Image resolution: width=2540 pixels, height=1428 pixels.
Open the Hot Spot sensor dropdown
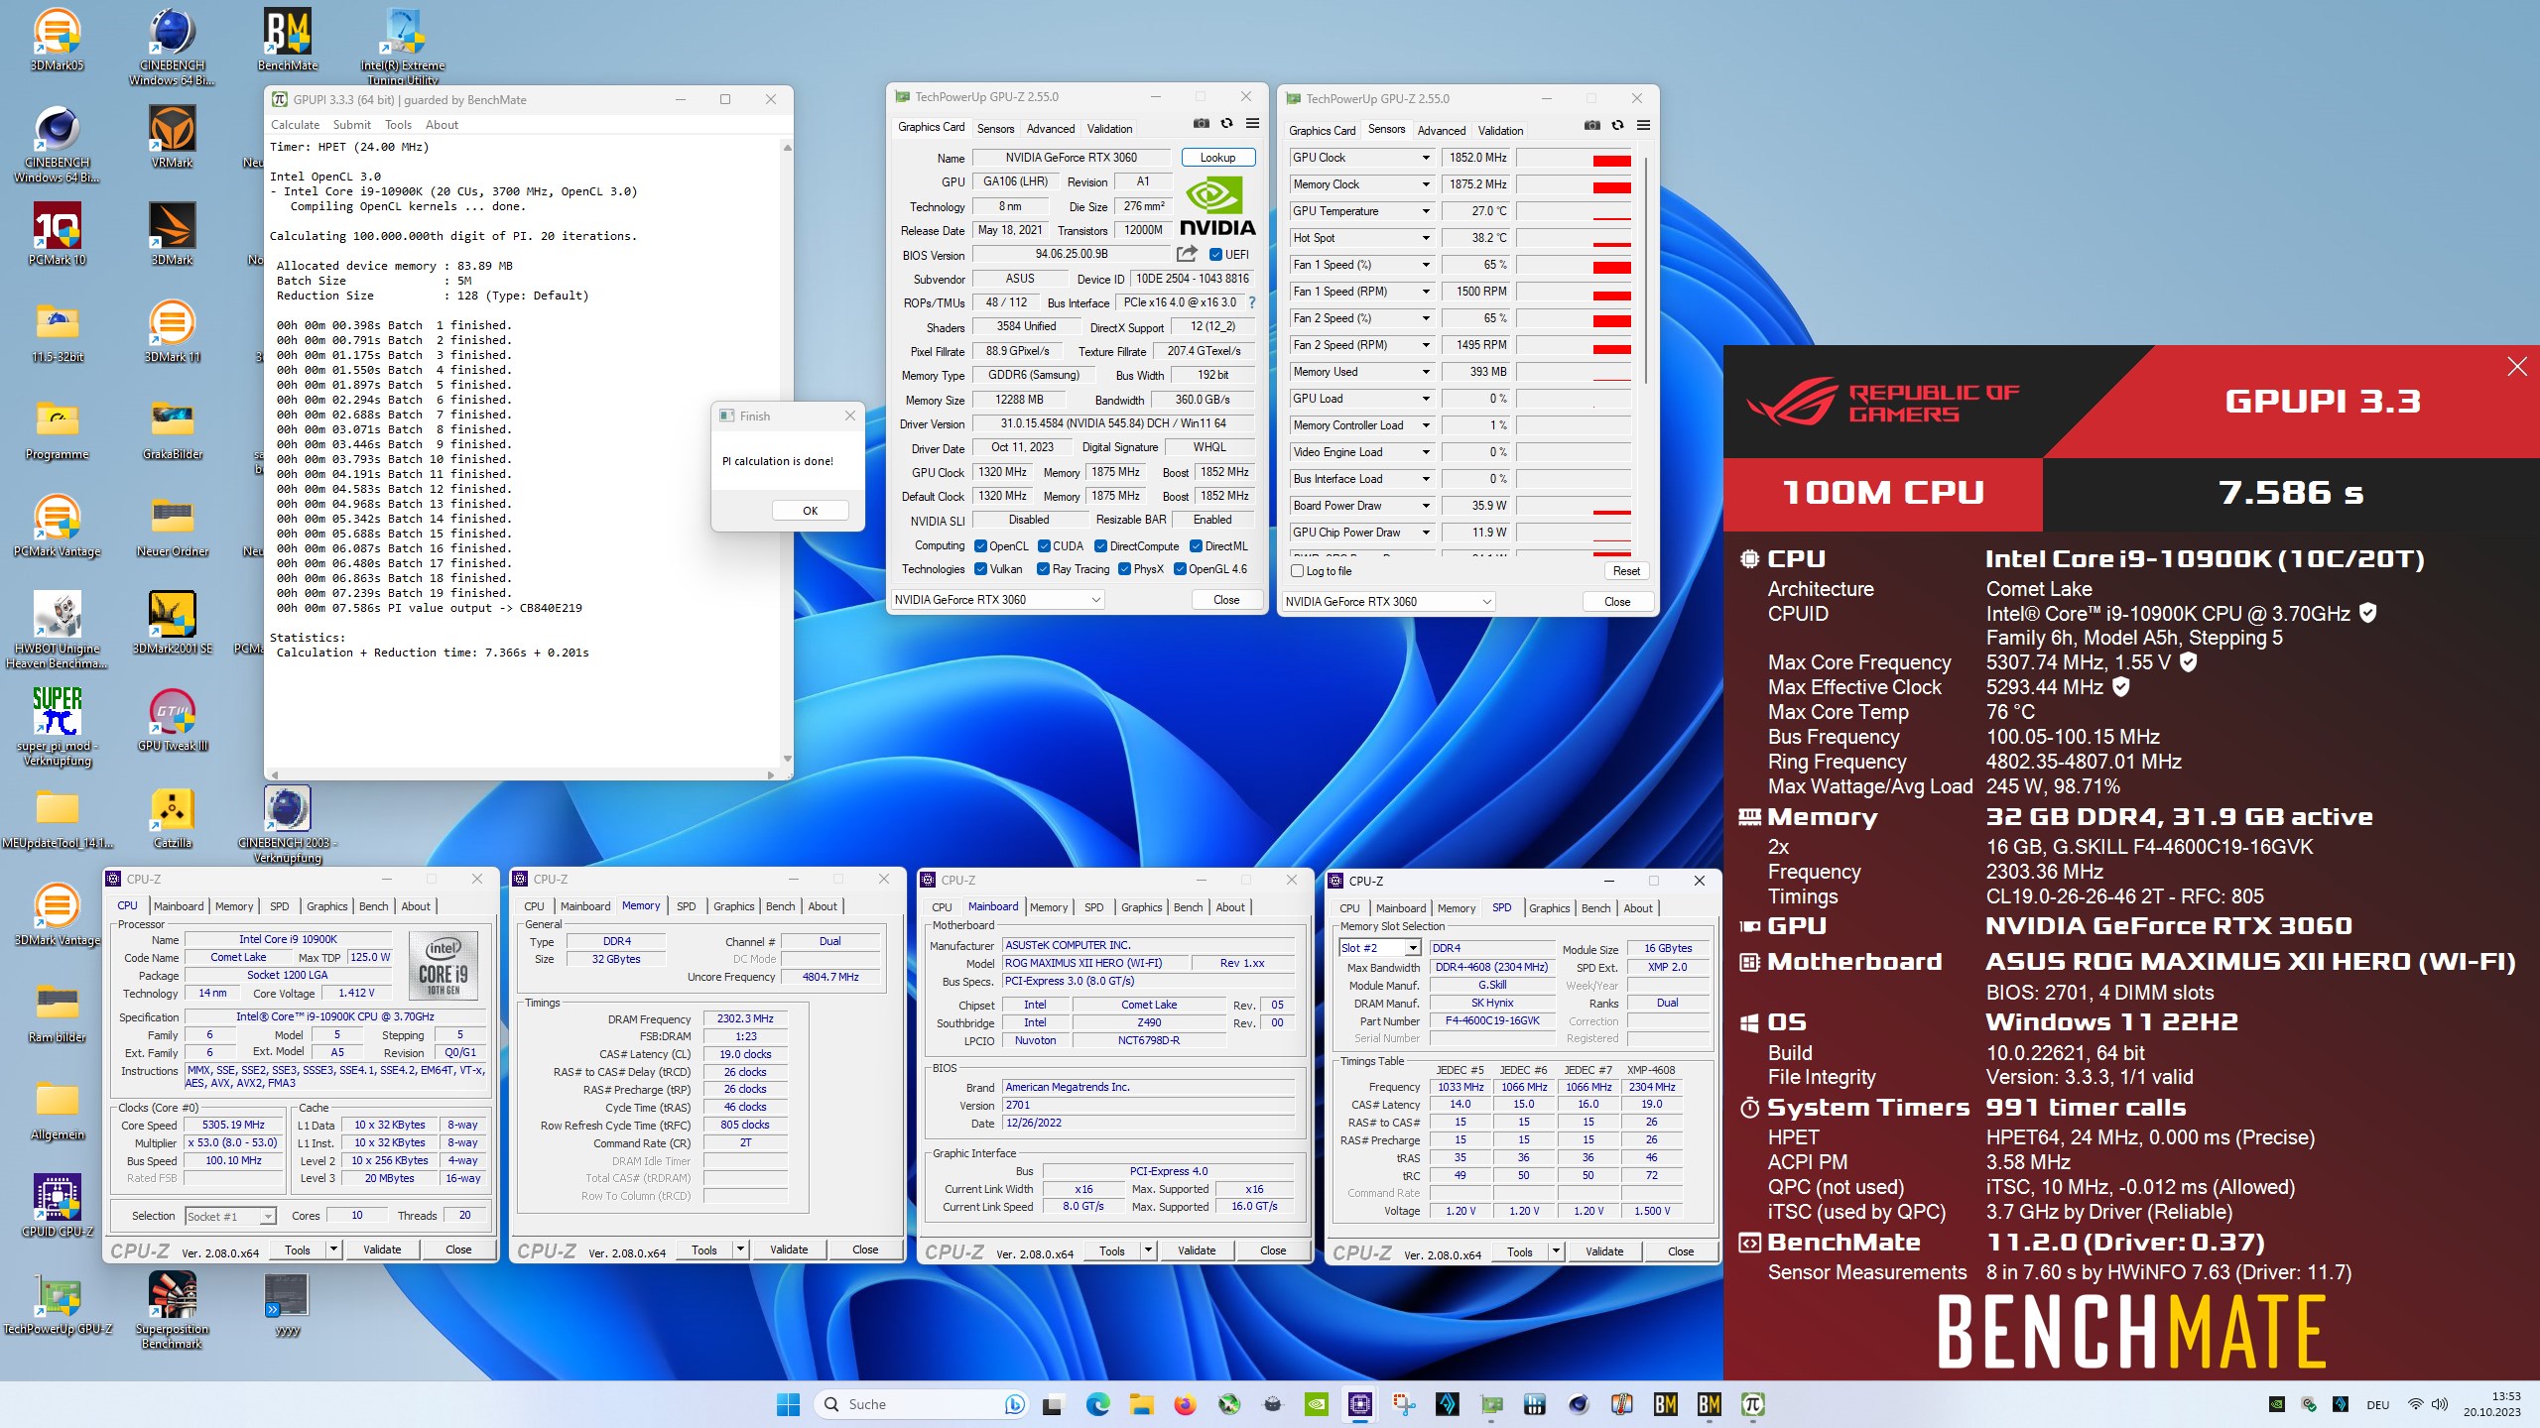pyautogui.click(x=1426, y=238)
